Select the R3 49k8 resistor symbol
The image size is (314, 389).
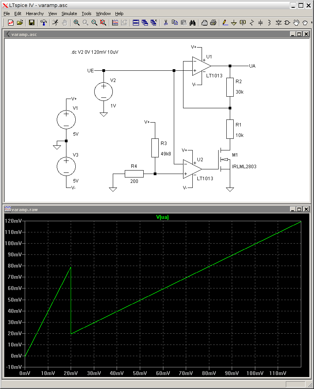click(x=155, y=148)
